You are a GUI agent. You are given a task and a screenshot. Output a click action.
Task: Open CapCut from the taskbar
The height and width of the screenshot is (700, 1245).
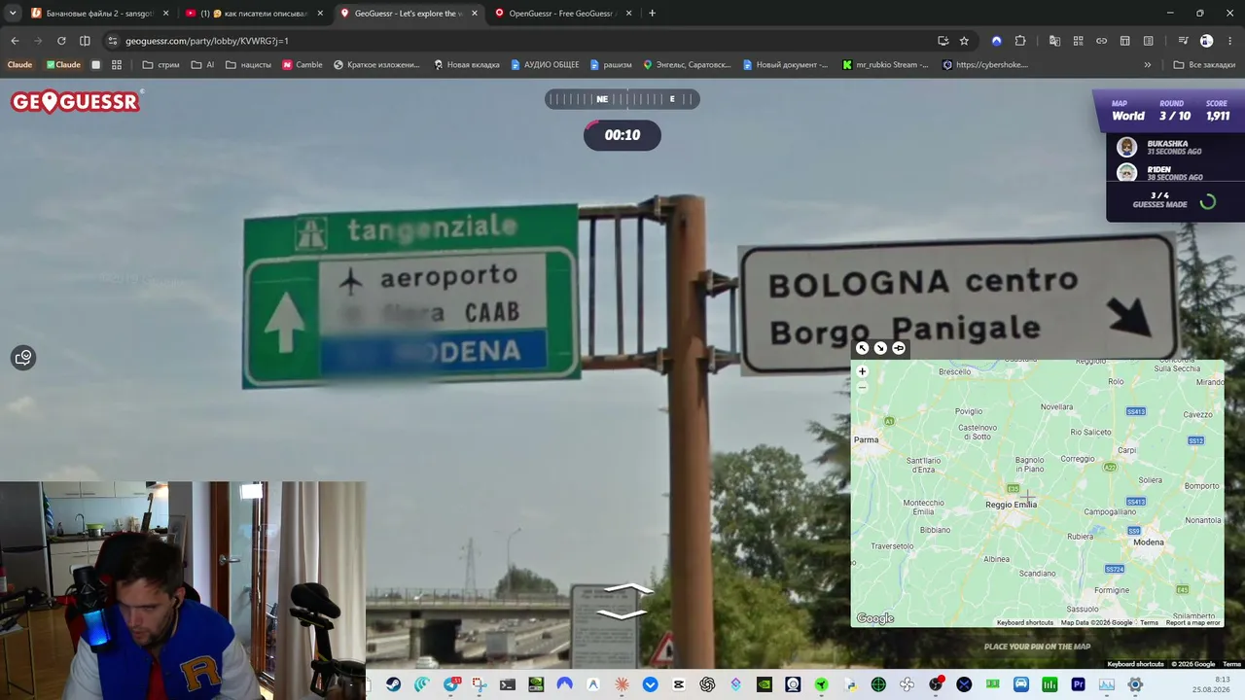(x=679, y=684)
